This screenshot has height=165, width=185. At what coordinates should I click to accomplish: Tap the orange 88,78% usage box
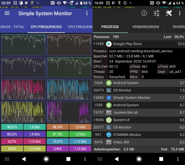point(58,127)
